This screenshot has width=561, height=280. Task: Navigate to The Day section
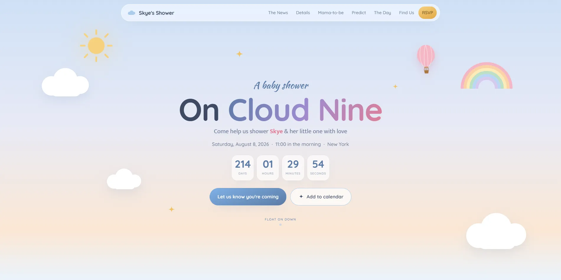pyautogui.click(x=382, y=13)
